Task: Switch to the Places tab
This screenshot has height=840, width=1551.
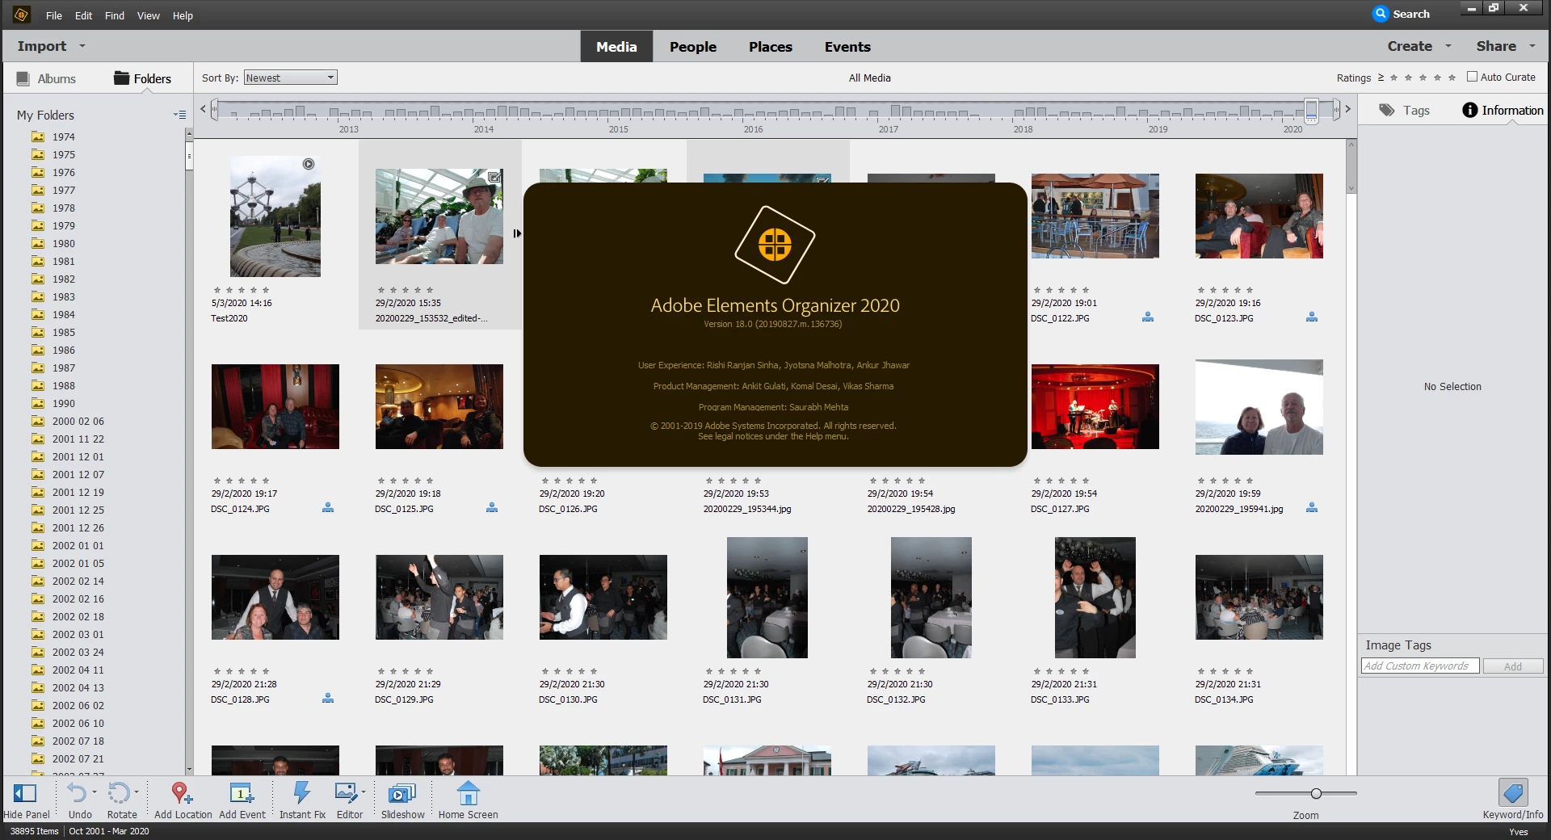Action: click(770, 47)
